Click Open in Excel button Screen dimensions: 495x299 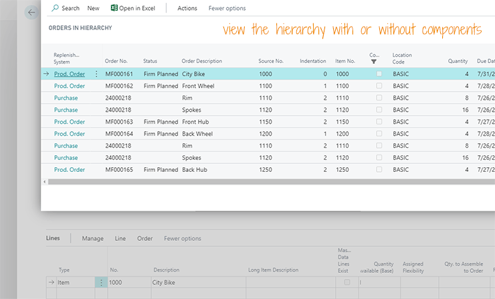click(x=133, y=8)
